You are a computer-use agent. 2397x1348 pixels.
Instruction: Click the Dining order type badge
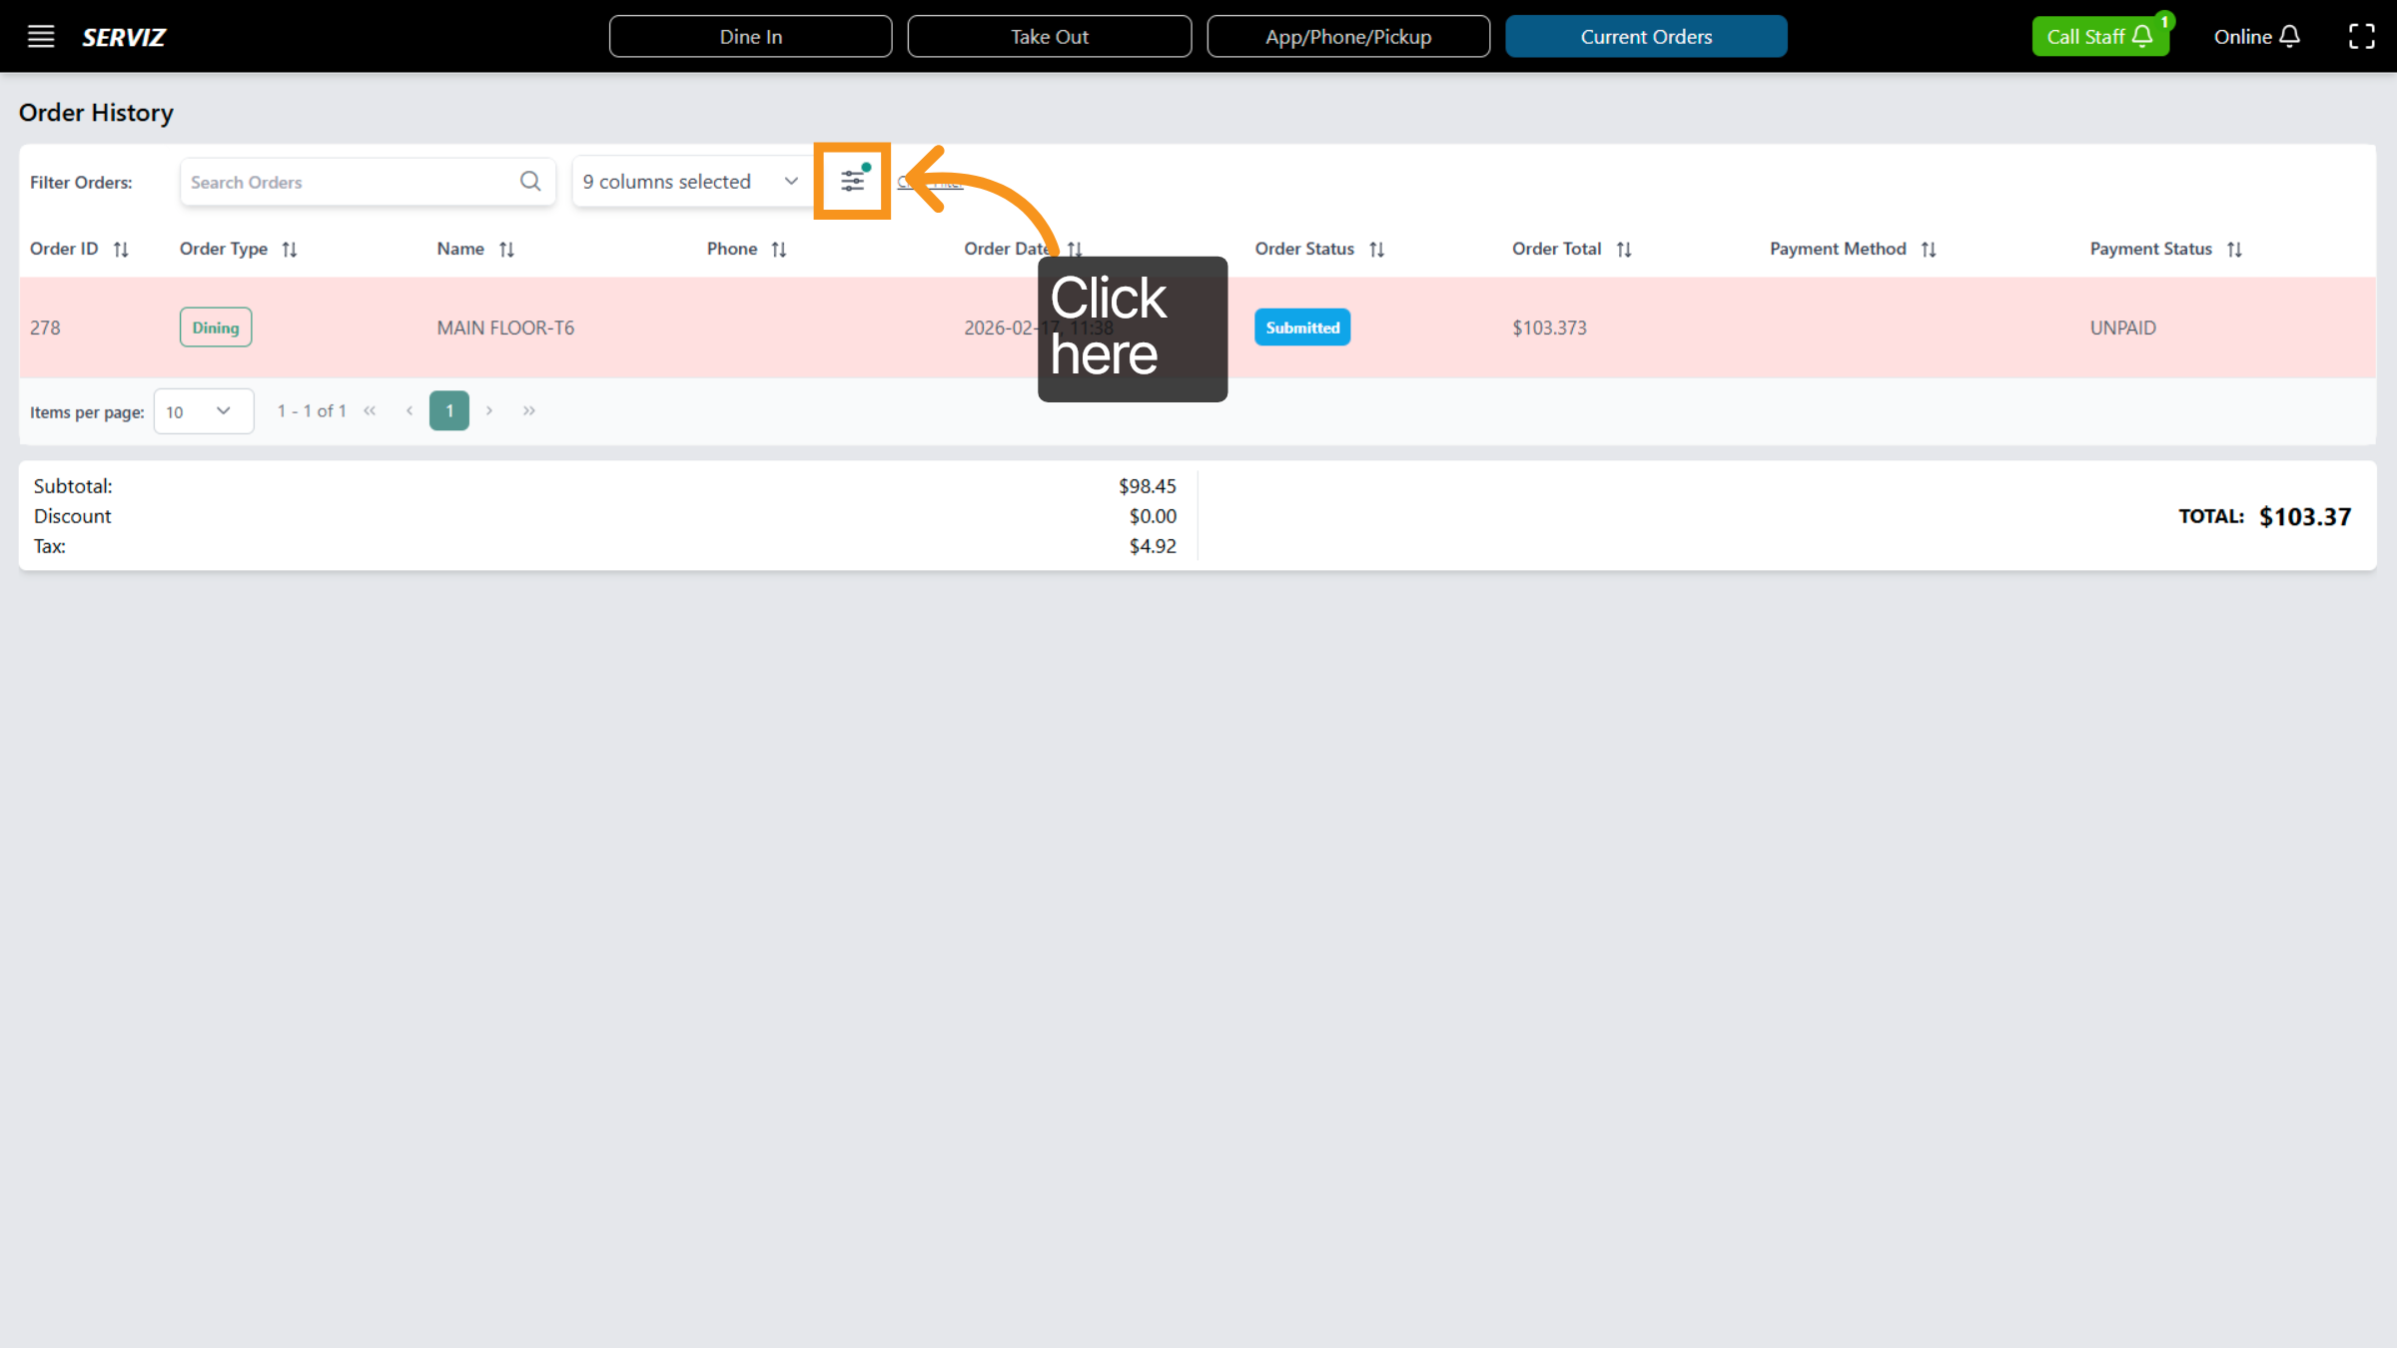point(215,327)
